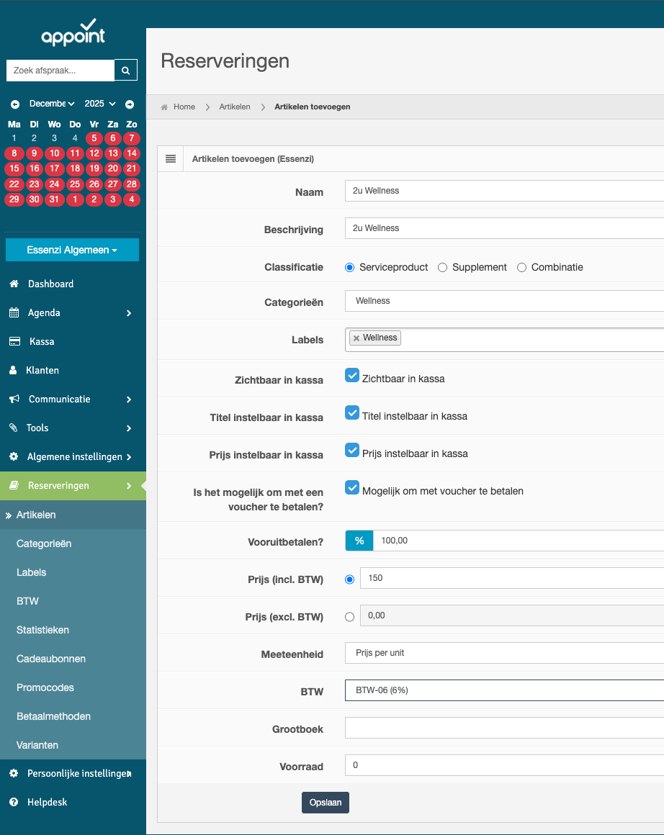The height and width of the screenshot is (835, 664).
Task: Click the Grootboek input field
Action: point(504,728)
